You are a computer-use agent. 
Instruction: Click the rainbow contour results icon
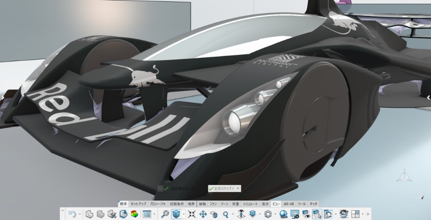134,214
